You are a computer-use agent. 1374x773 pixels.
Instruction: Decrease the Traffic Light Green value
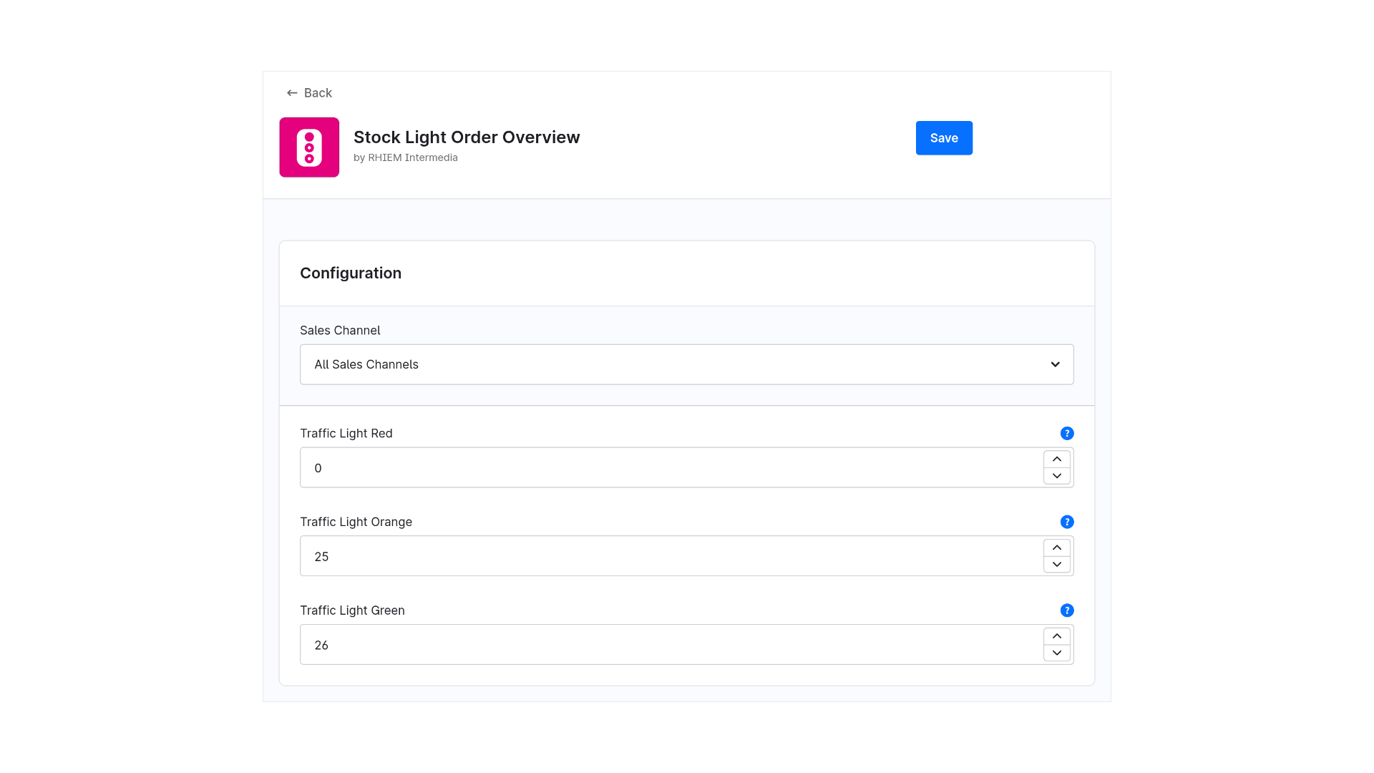click(1057, 653)
